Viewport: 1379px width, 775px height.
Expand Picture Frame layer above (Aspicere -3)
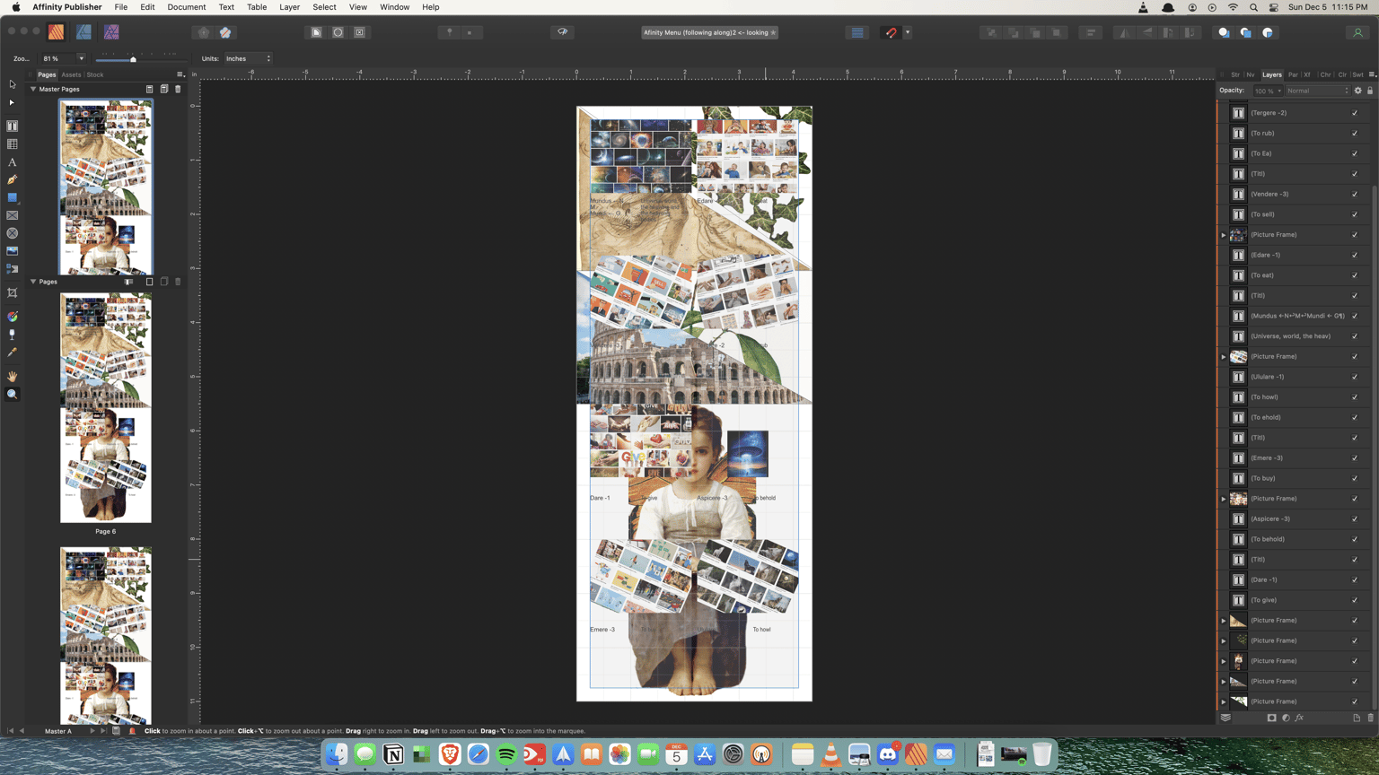pos(1224,499)
